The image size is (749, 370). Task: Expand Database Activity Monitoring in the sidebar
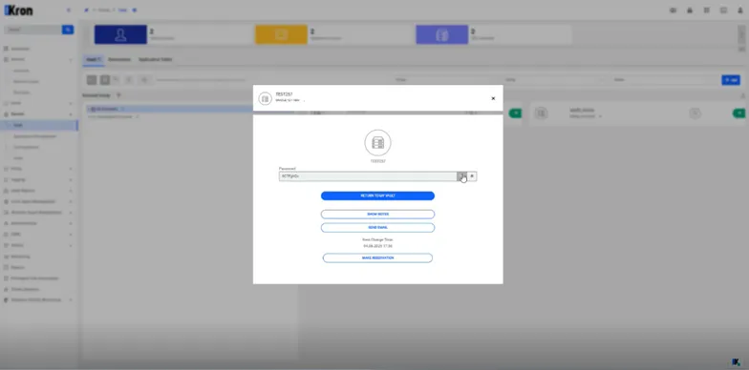point(38,300)
